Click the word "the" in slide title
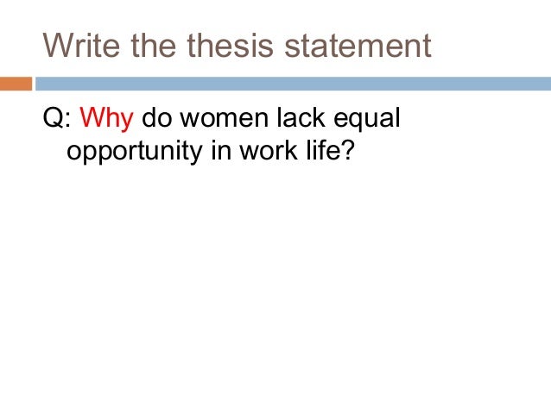Image resolution: width=551 pixels, height=413 pixels. pos(153,45)
